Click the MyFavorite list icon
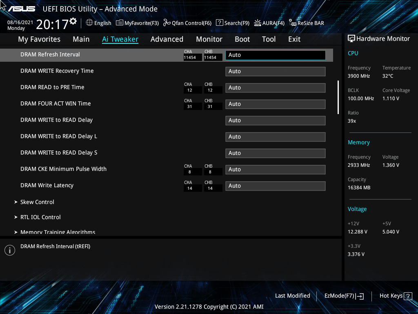 pyautogui.click(x=120, y=23)
